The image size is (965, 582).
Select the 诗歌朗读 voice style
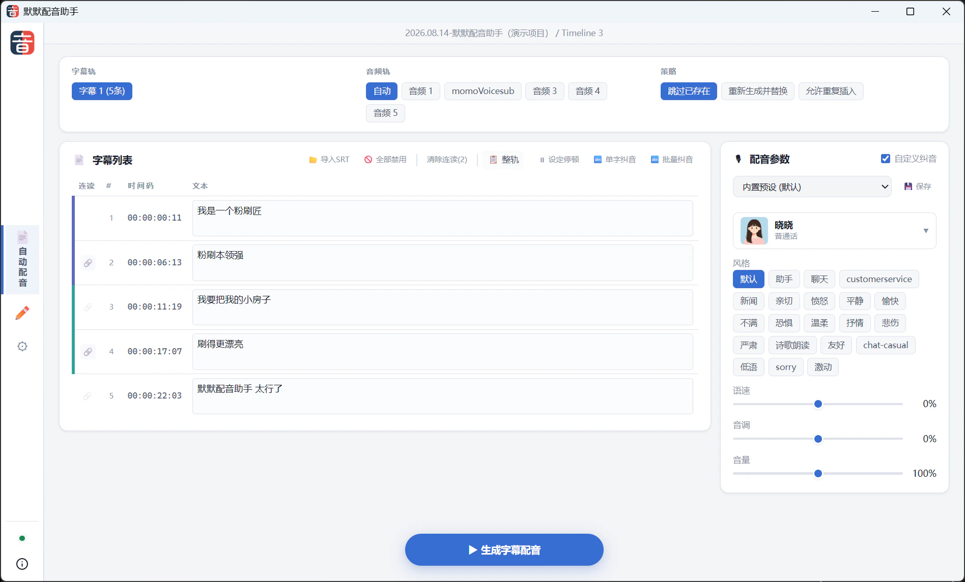click(x=792, y=345)
